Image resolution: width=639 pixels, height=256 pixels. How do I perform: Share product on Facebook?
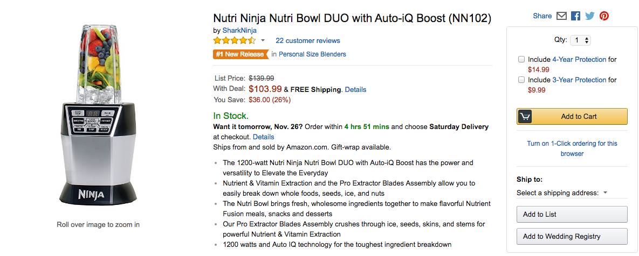575,16
